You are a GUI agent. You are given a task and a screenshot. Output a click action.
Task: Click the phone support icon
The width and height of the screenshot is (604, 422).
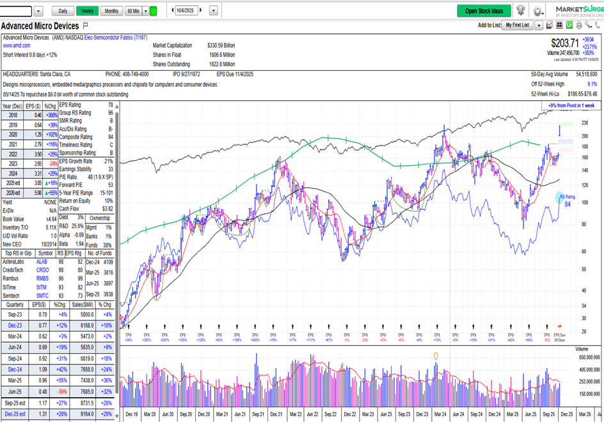point(597,25)
